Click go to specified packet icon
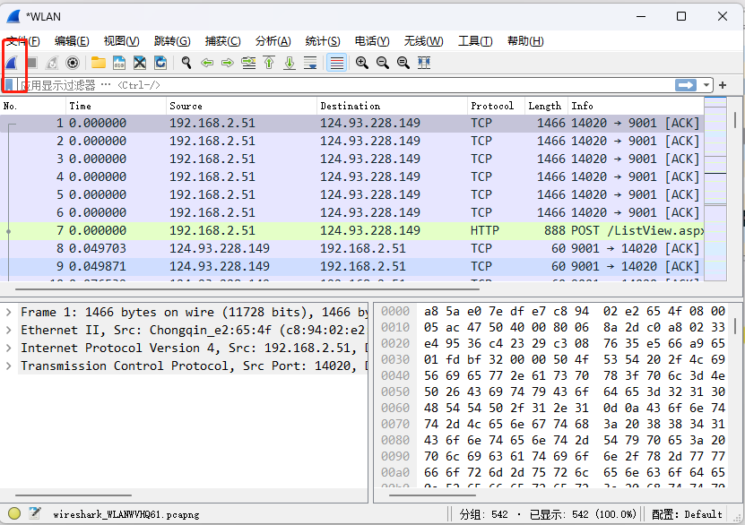 click(248, 63)
